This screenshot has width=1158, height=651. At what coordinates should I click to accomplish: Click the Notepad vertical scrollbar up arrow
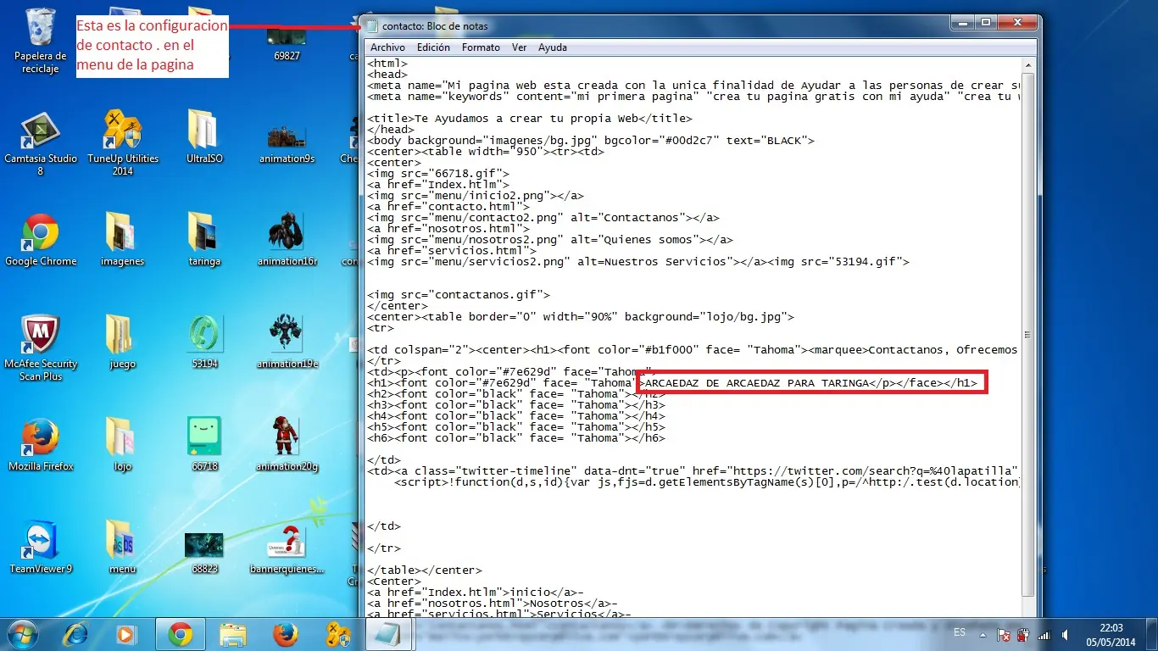[x=1028, y=65]
